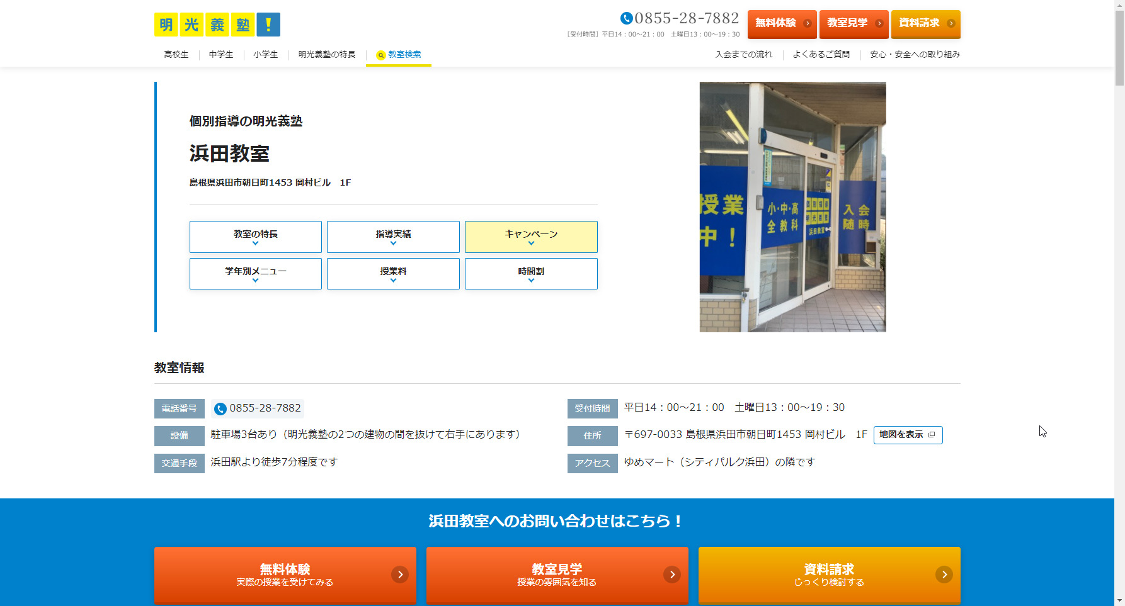Click the 住所 label

(x=593, y=435)
